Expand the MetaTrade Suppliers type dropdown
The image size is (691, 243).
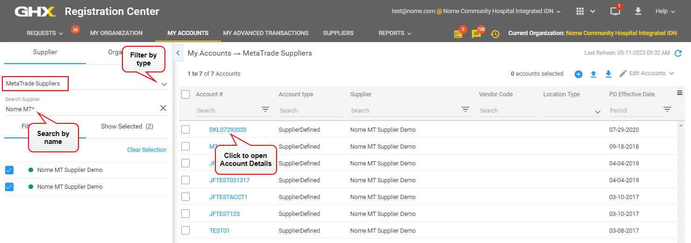coord(164,84)
